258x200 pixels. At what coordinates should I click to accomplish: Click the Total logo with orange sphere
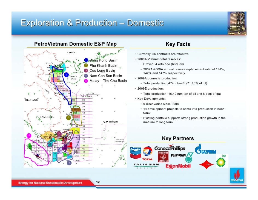pos(147,153)
